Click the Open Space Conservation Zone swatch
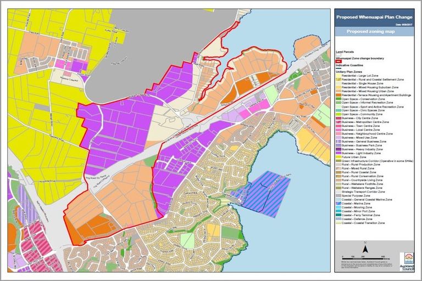The height and width of the screenshot is (281, 422). [338, 99]
